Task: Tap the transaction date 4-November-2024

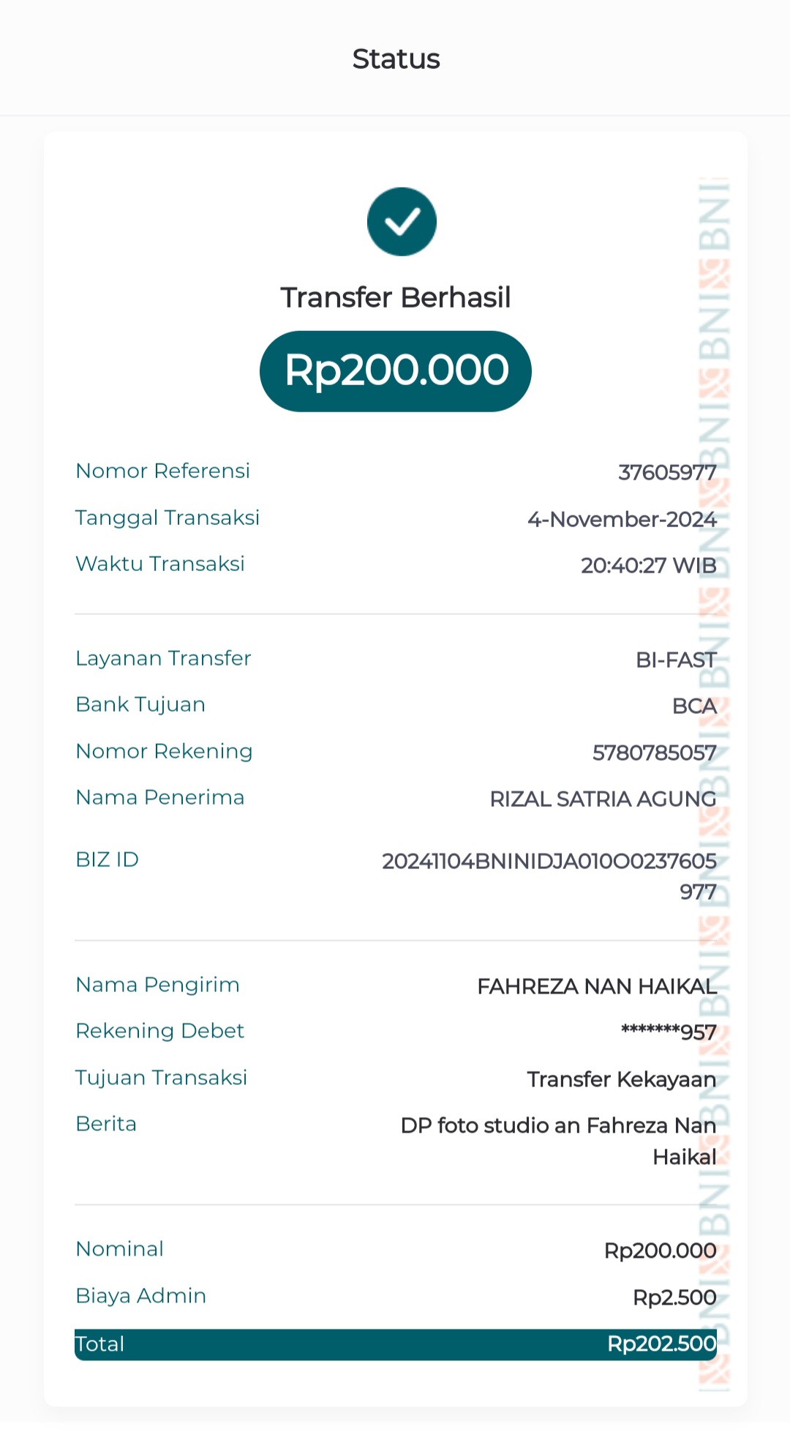Action: point(622,520)
